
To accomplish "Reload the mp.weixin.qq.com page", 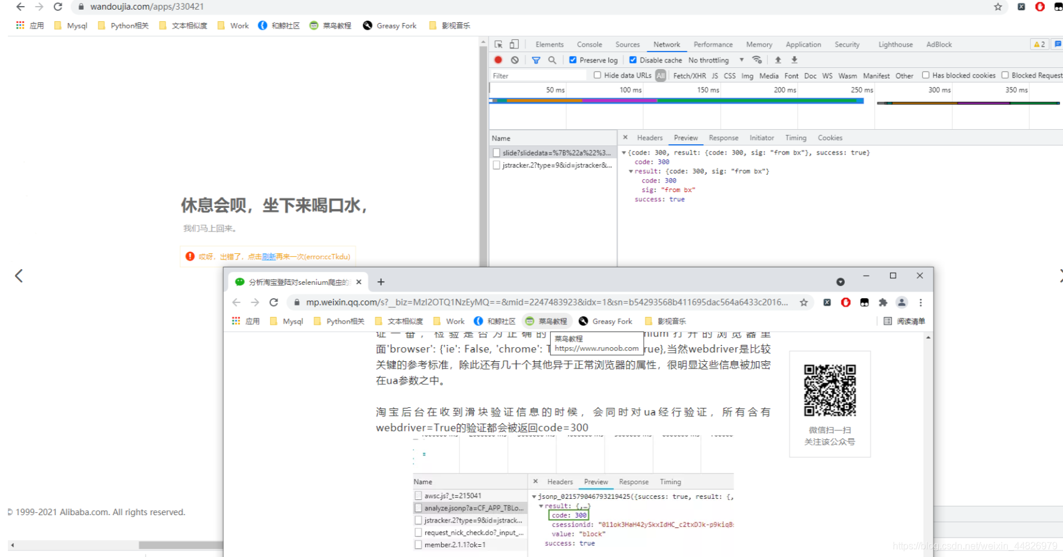I will [274, 302].
